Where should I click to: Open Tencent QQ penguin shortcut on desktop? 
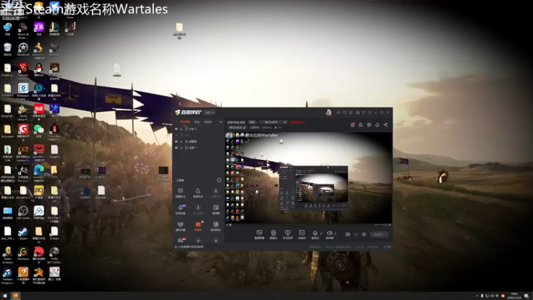(39, 71)
